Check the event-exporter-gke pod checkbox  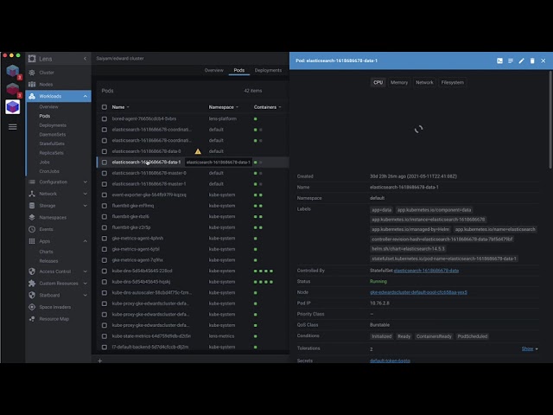(105, 195)
